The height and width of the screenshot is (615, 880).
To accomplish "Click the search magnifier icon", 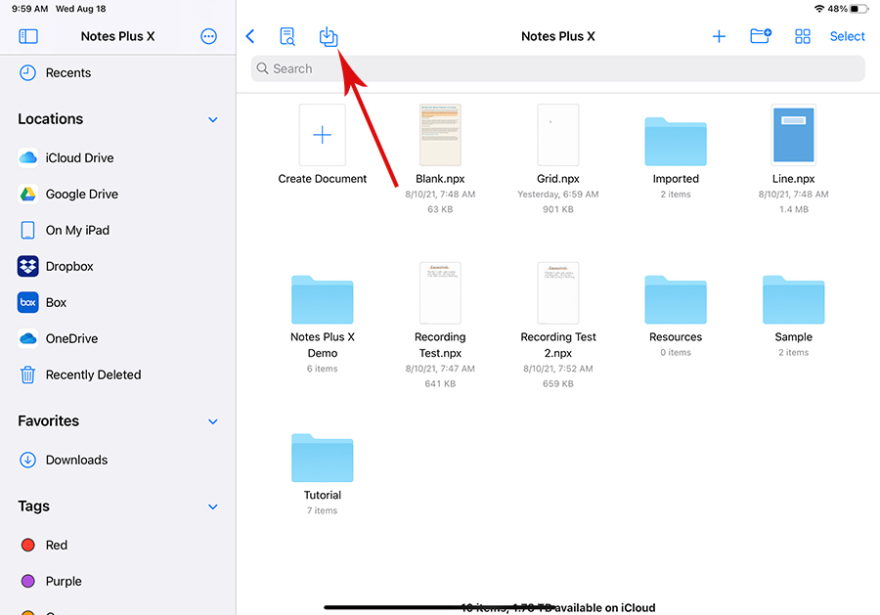I will pos(262,68).
